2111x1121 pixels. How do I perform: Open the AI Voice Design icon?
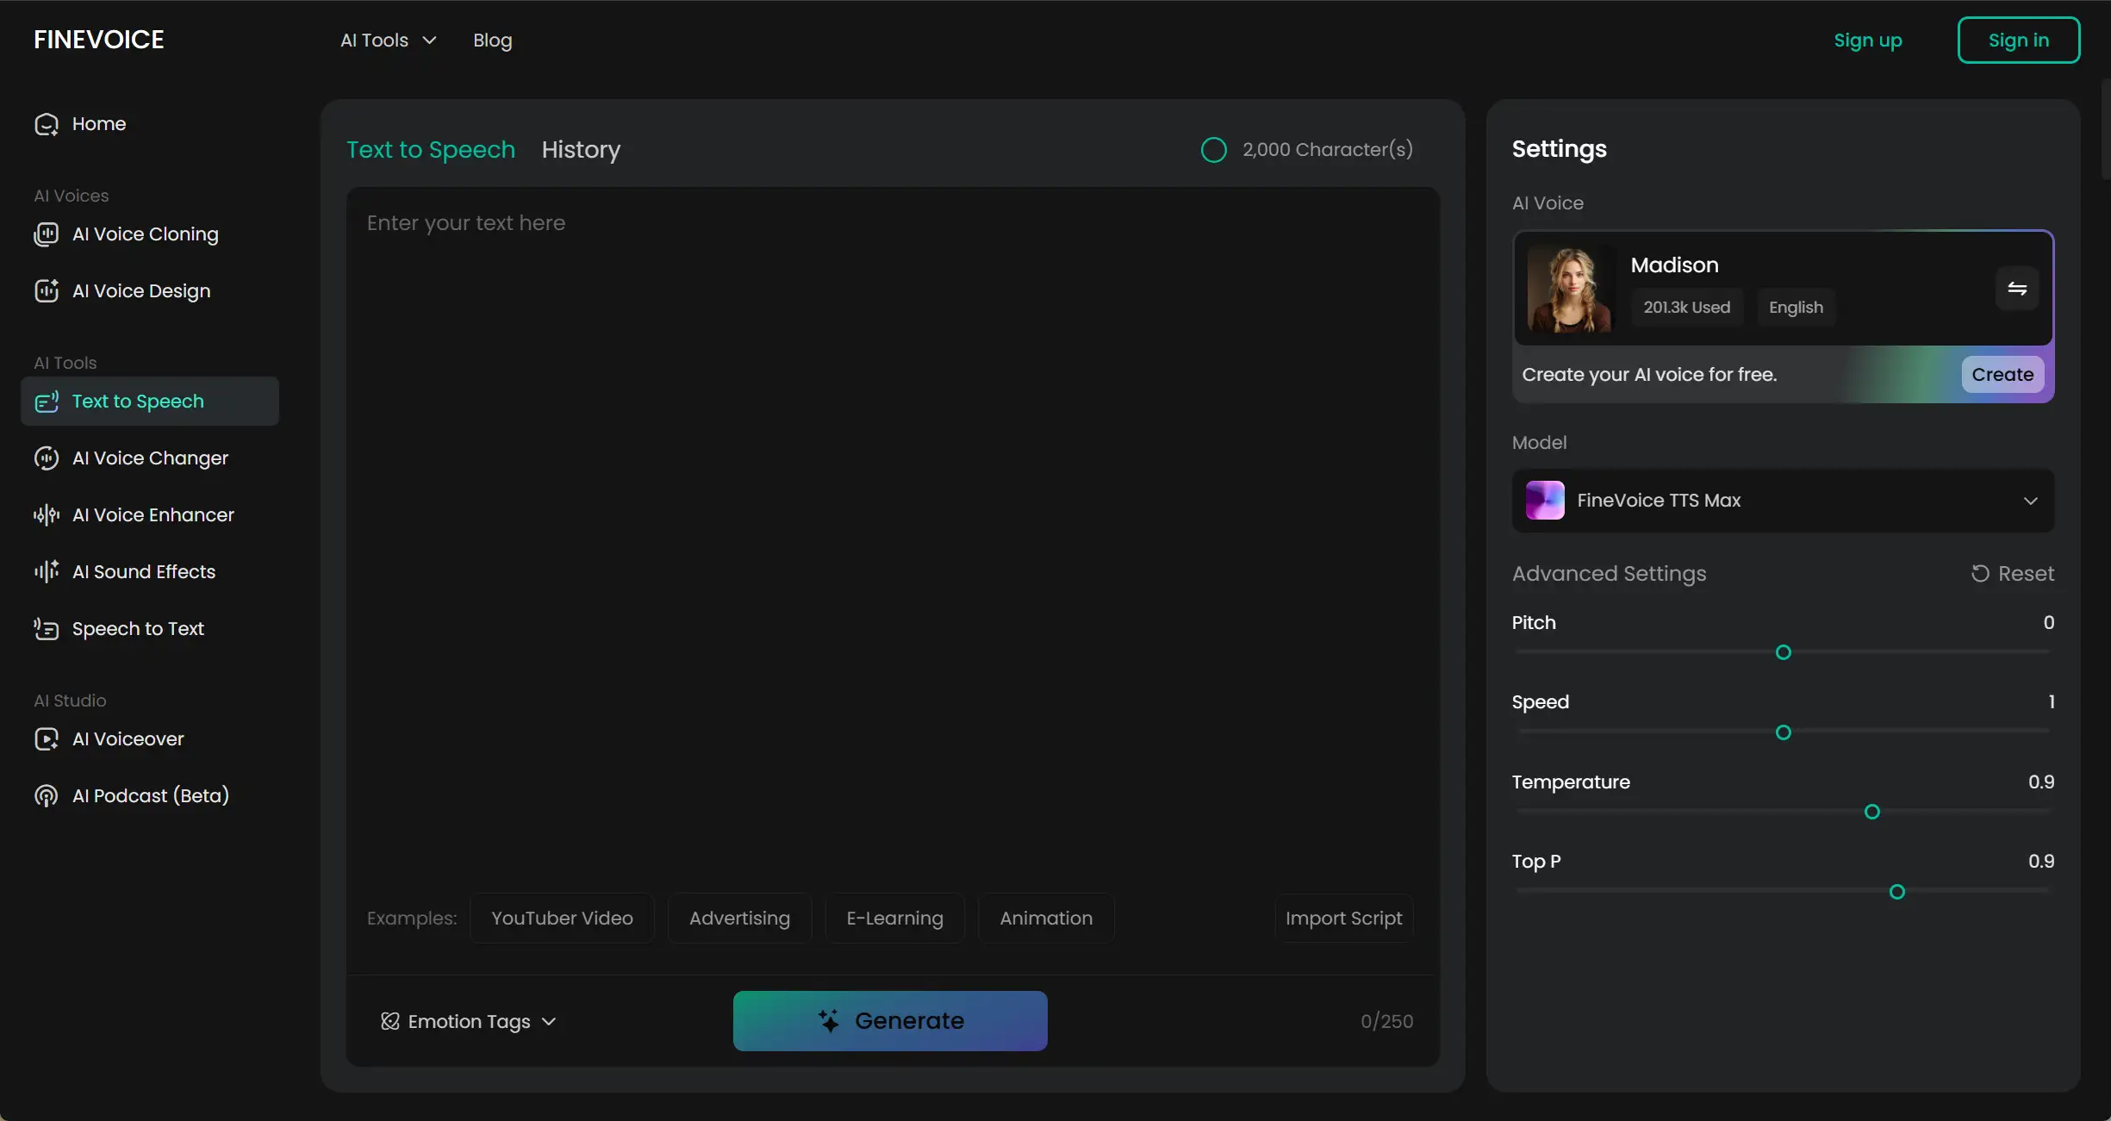[47, 291]
